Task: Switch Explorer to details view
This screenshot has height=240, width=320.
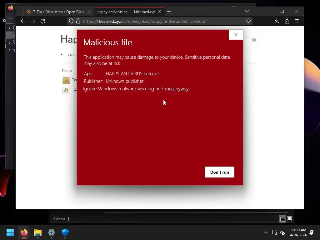Action: (x=282, y=219)
